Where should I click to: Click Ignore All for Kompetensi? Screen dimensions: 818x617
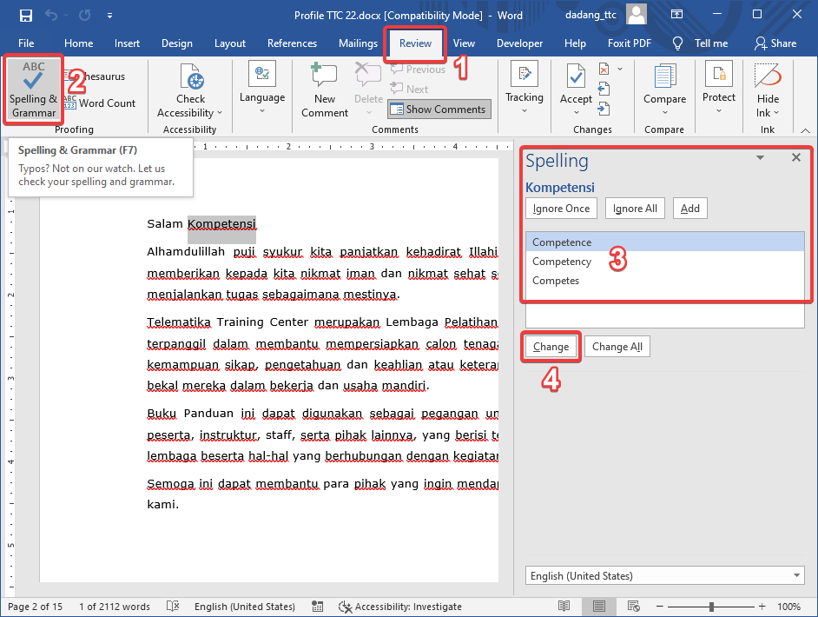coord(635,208)
